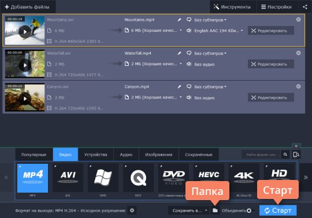Switch to the Популярные tab

point(34,155)
